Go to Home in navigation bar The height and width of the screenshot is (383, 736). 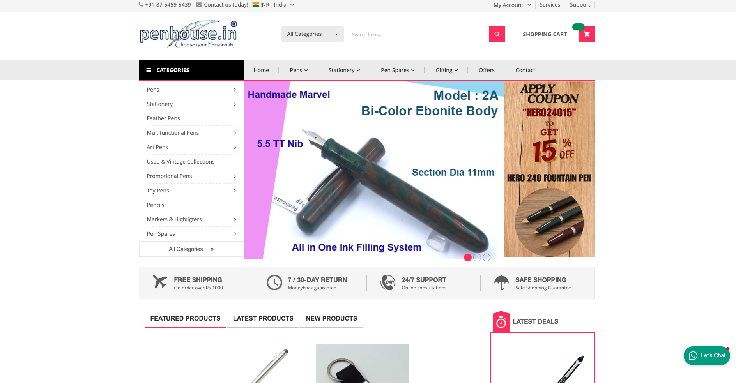[261, 70]
